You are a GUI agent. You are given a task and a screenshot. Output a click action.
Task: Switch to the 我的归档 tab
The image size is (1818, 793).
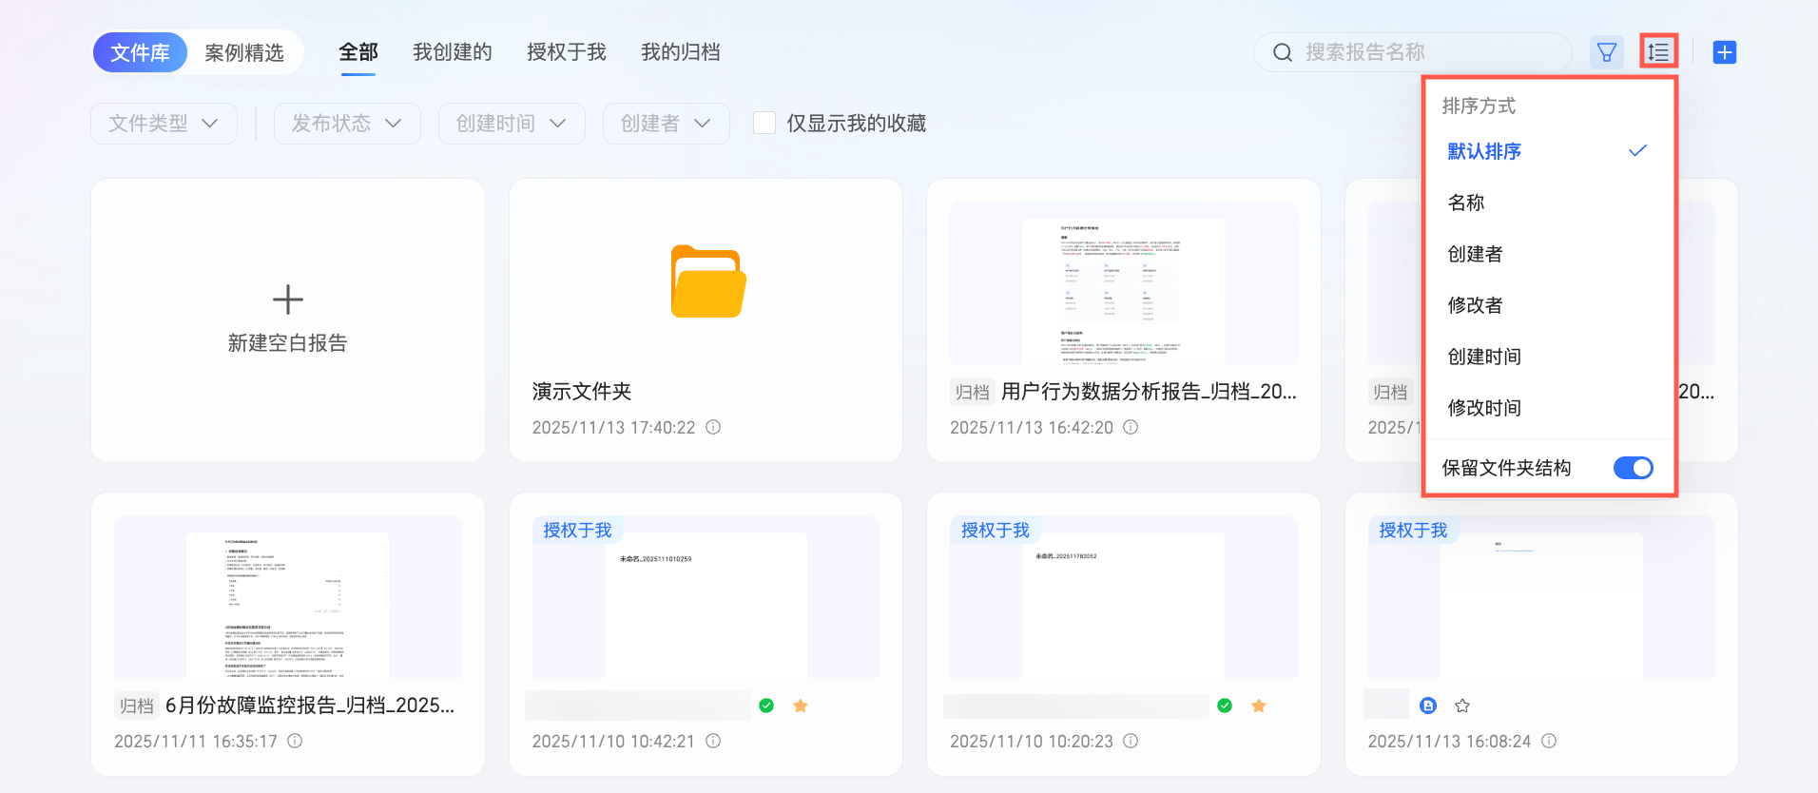[681, 52]
